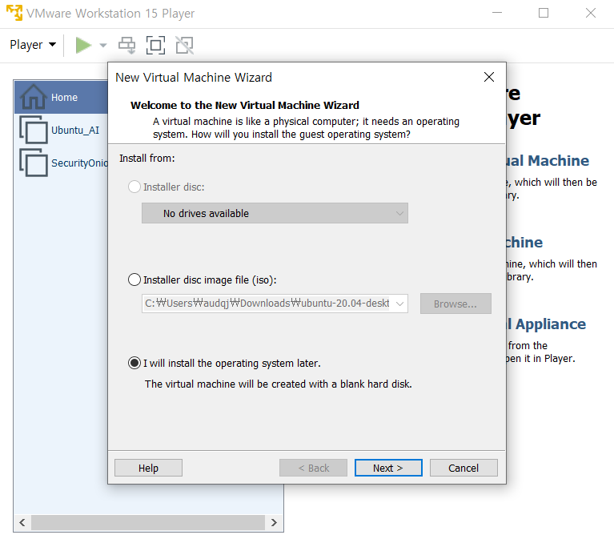Viewport: 614px width, 547px height.
Task: Expand the ISO path dropdown arrow
Action: coord(399,304)
